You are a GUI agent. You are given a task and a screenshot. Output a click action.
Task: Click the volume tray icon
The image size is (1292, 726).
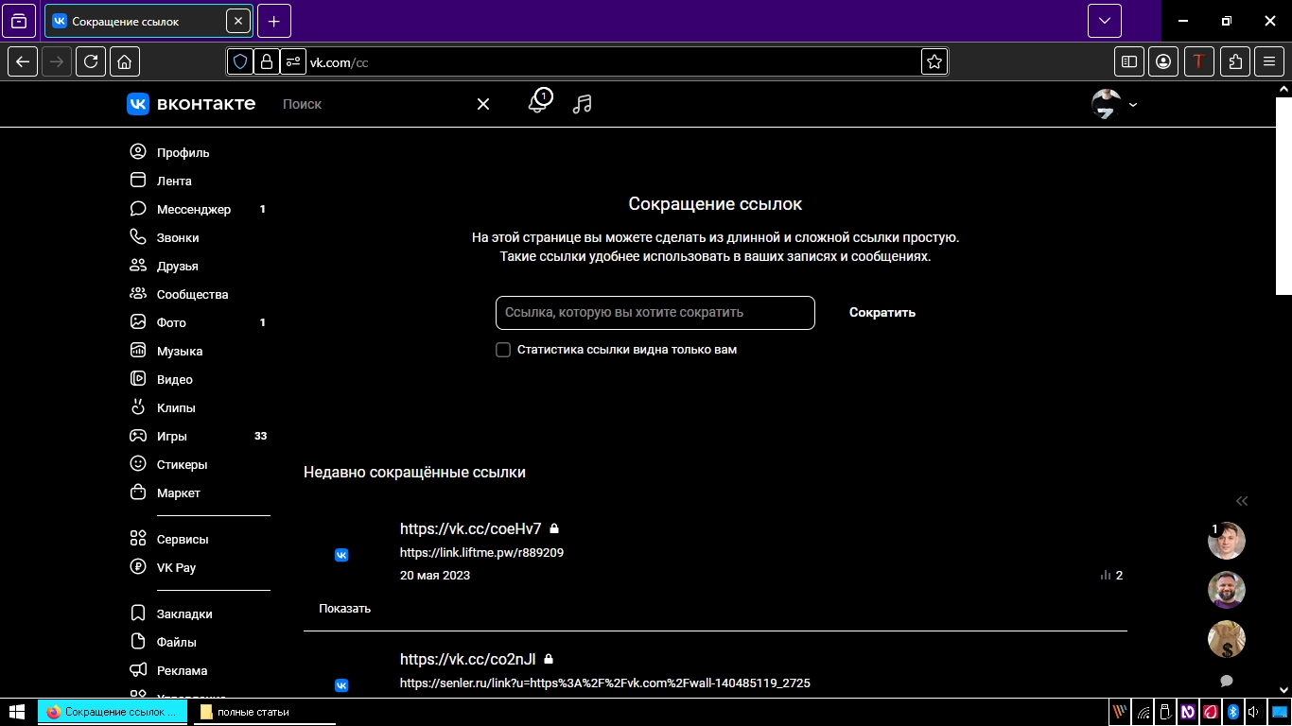pyautogui.click(x=1253, y=712)
